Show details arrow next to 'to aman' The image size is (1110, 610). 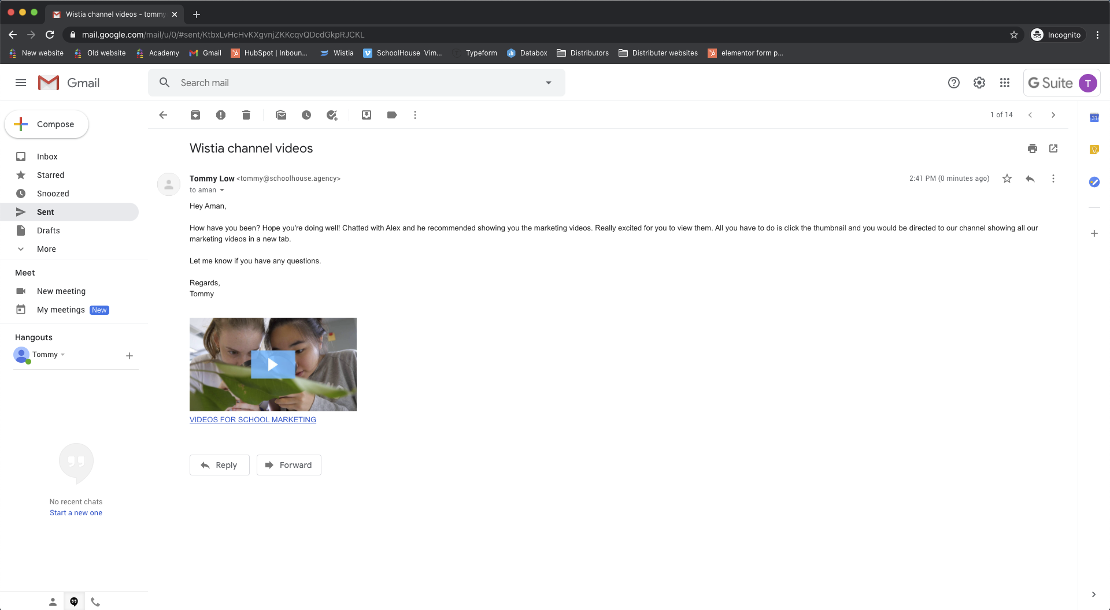pos(222,190)
